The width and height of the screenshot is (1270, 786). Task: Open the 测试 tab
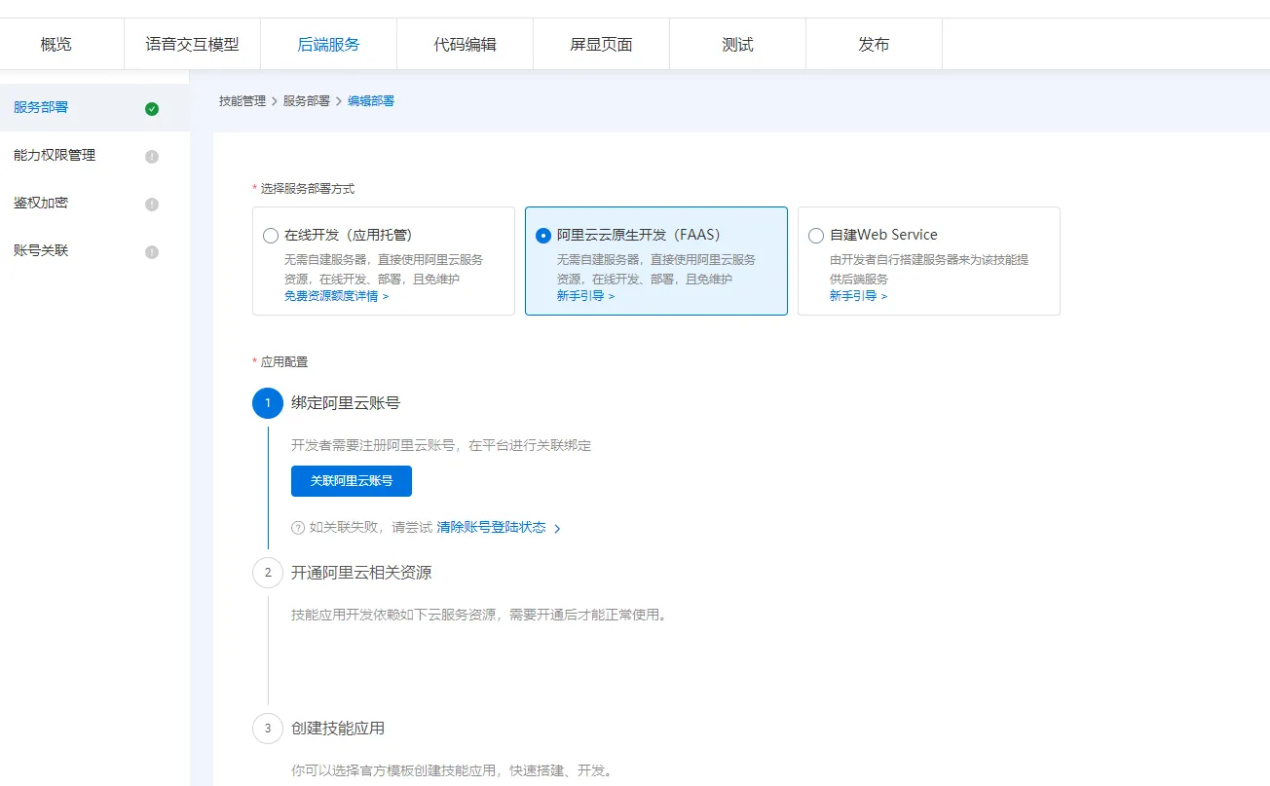coord(737,45)
